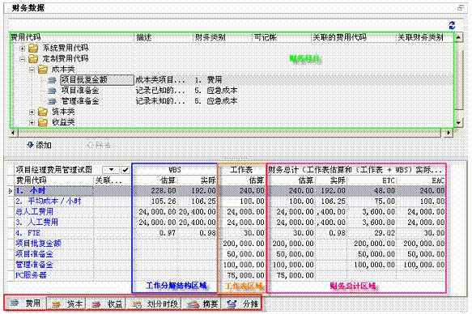
Task: Click the 添加 button
Action: [x=39, y=146]
